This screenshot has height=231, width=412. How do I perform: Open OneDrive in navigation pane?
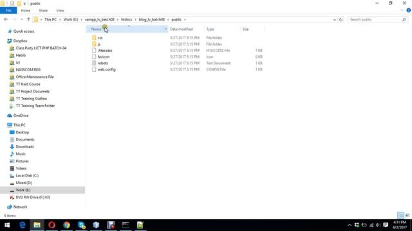click(21, 116)
